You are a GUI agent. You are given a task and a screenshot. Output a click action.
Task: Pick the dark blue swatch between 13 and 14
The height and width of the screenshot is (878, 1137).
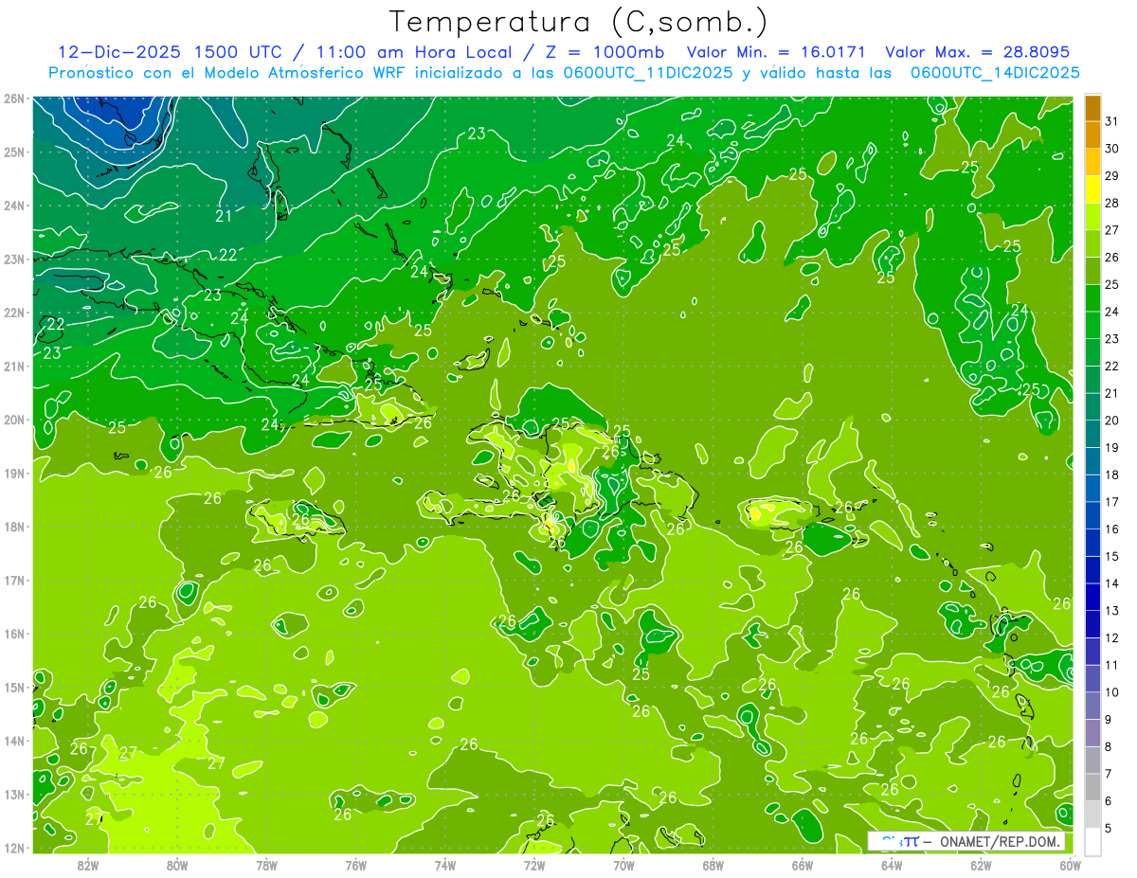coord(1092,597)
